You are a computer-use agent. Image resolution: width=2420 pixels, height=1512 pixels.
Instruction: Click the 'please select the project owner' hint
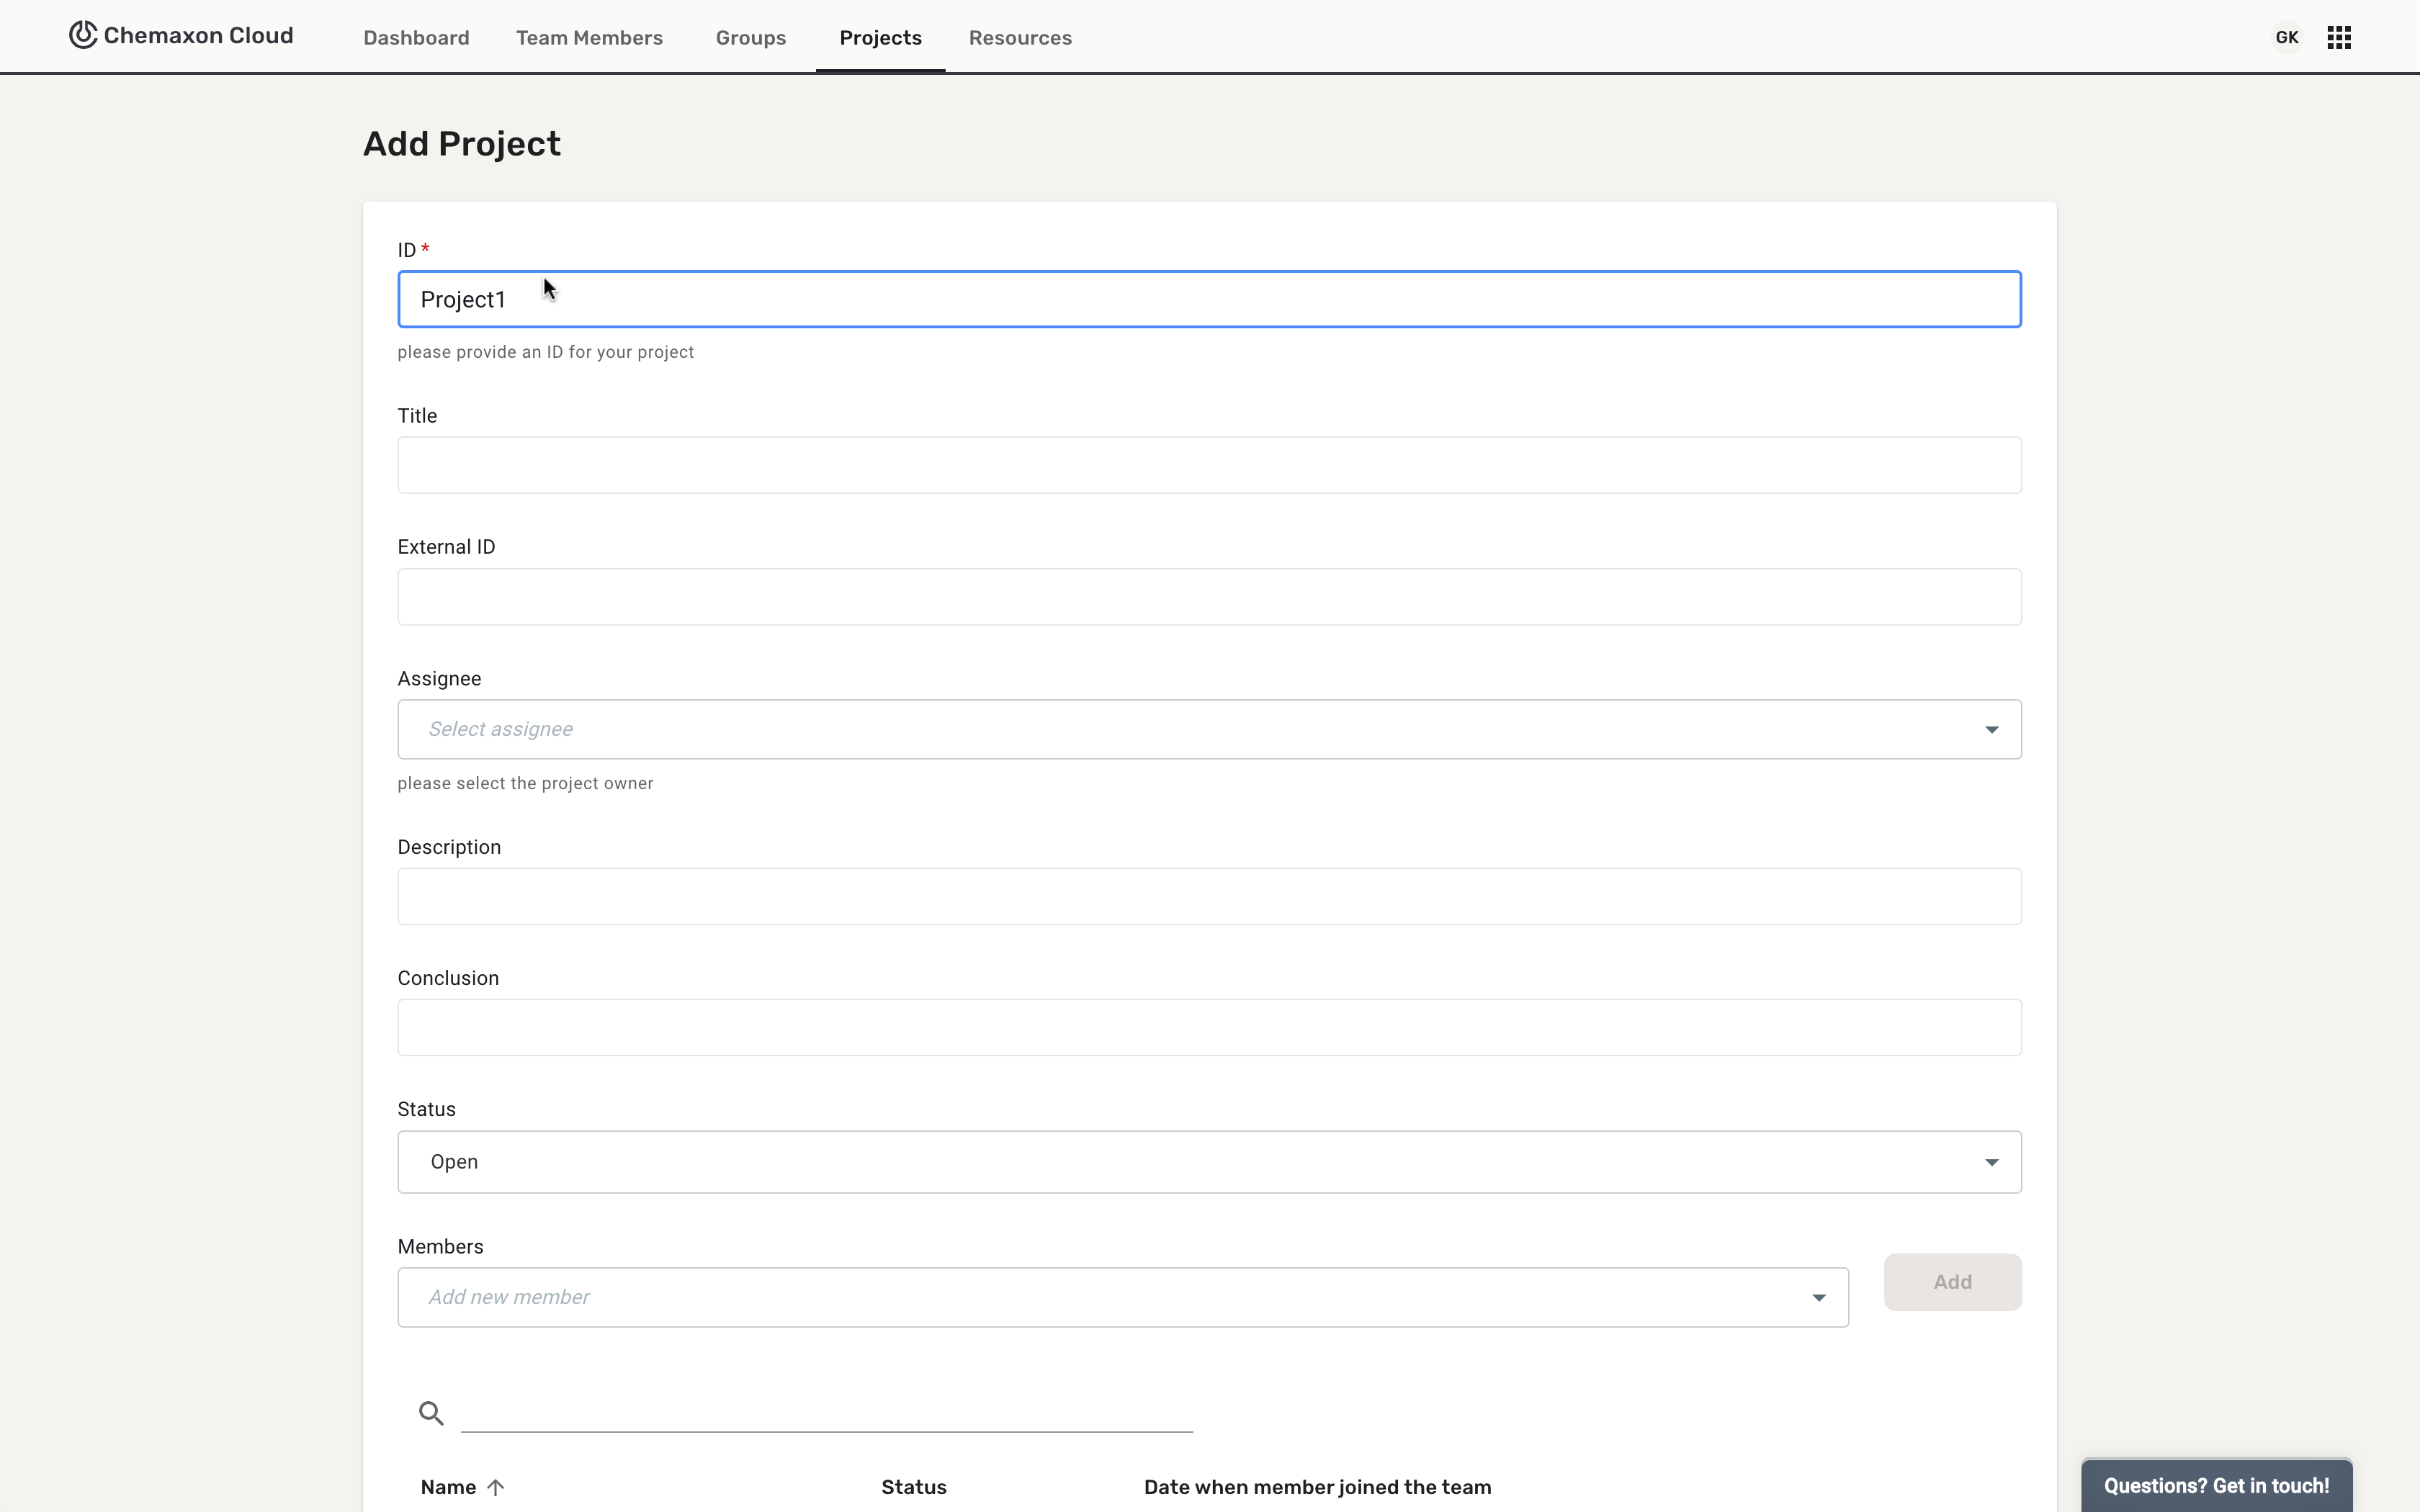[525, 783]
